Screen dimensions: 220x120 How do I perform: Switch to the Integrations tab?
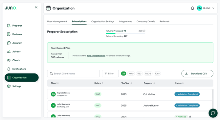tap(125, 22)
